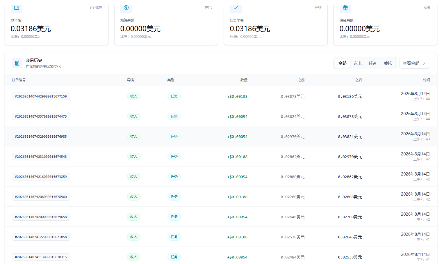Click order number ending 15676985

point(41,137)
